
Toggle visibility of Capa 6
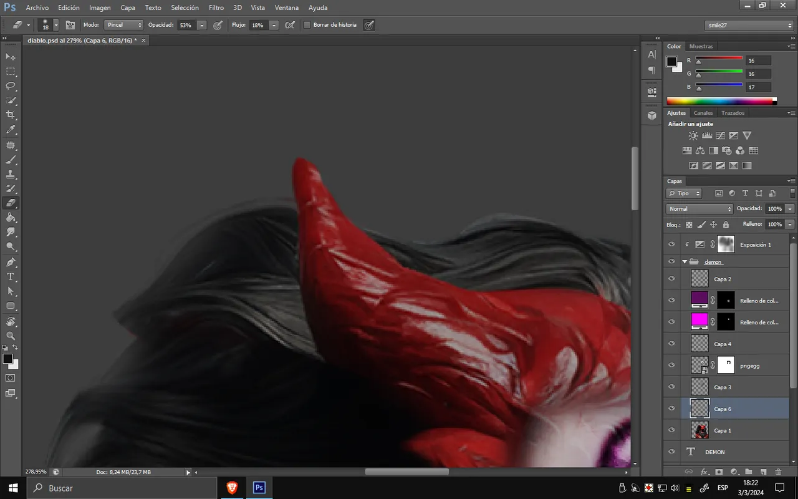pos(671,409)
